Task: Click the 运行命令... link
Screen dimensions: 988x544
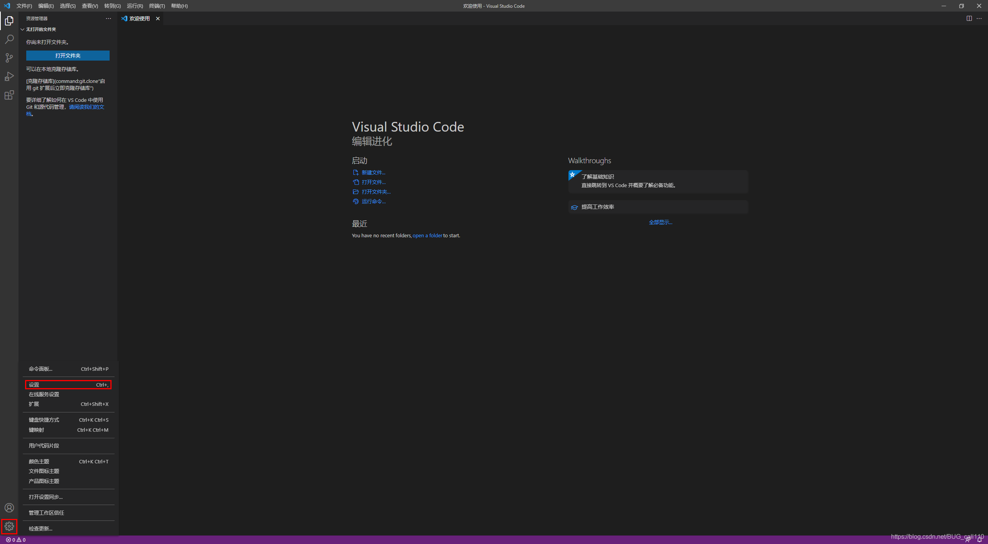Action: pos(374,201)
